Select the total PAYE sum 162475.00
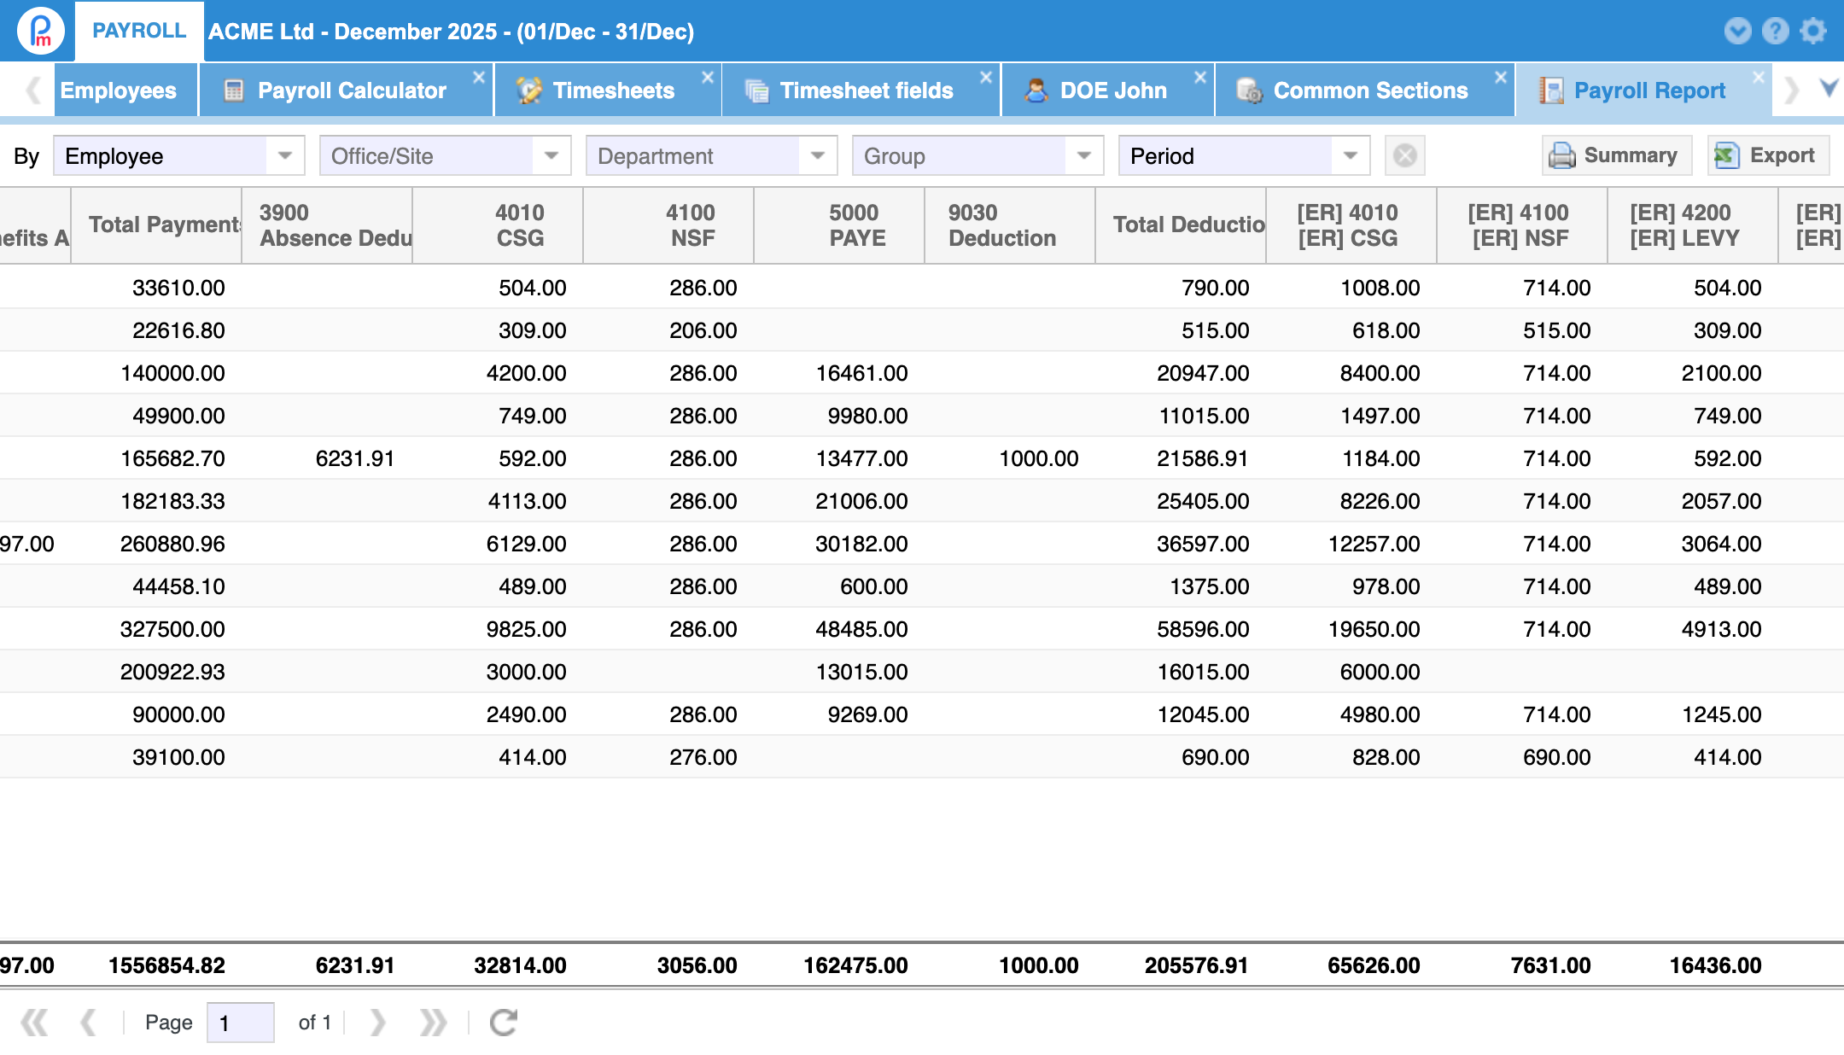This screenshot has width=1844, height=1055. (x=855, y=965)
